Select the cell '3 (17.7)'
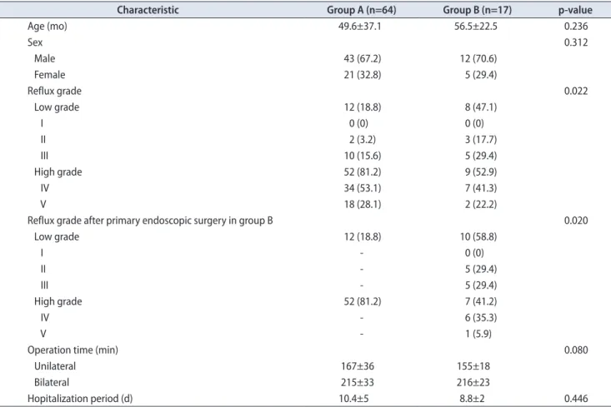Image resolution: width=611 pixels, height=407 pixels. [480, 140]
